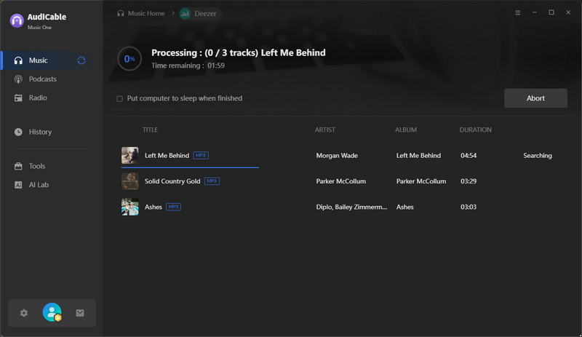Click album name Parker McCollum
The height and width of the screenshot is (337, 582).
(x=421, y=181)
